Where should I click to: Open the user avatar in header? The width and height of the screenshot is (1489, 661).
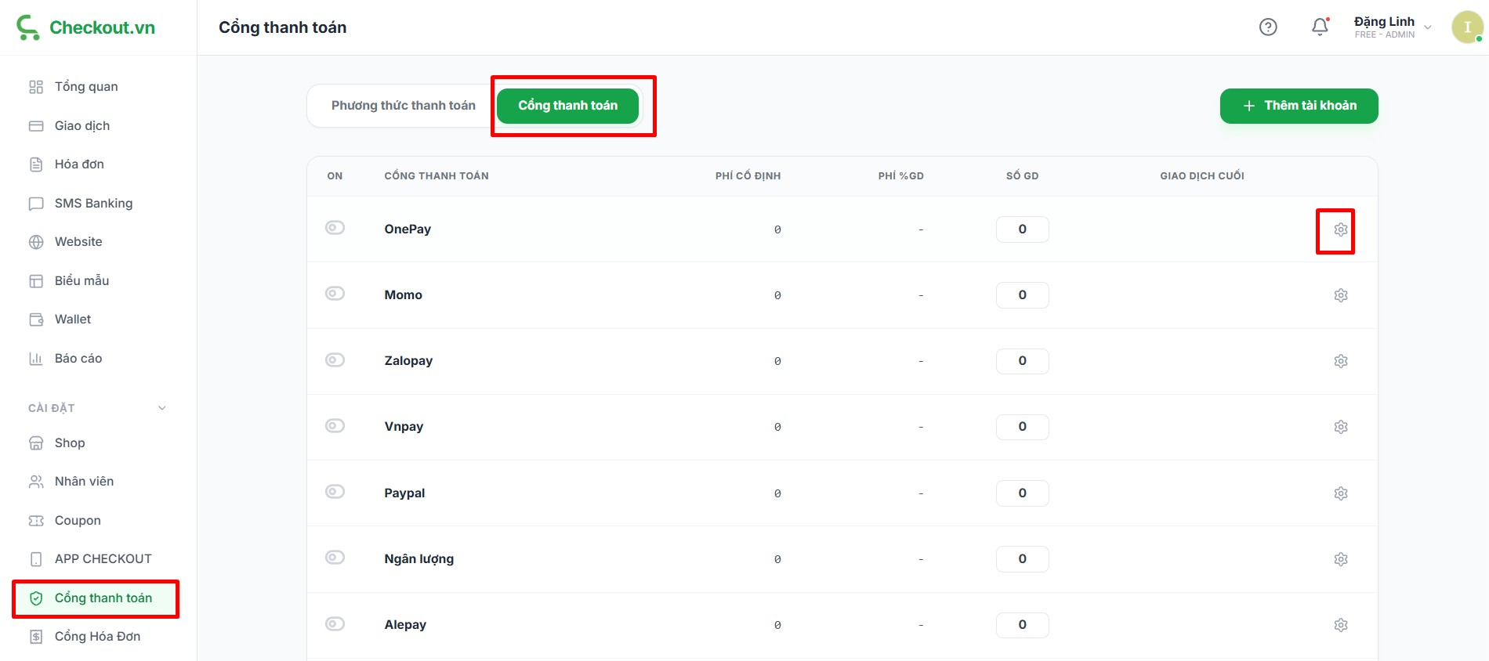pyautogui.click(x=1466, y=27)
